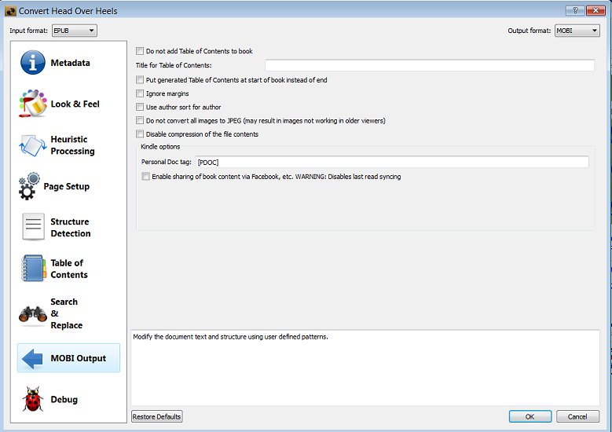Enable 'Do not add Table of Contents' checkbox

pyautogui.click(x=141, y=51)
